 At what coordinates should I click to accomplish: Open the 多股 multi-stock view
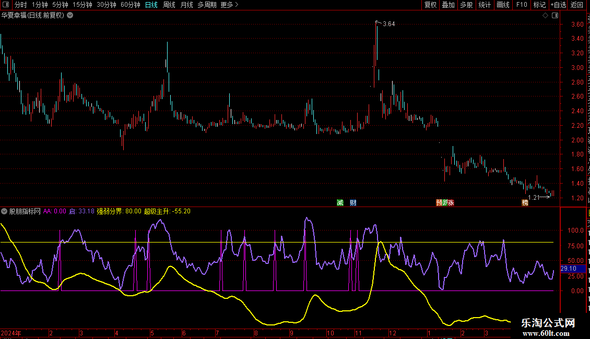pos(466,5)
